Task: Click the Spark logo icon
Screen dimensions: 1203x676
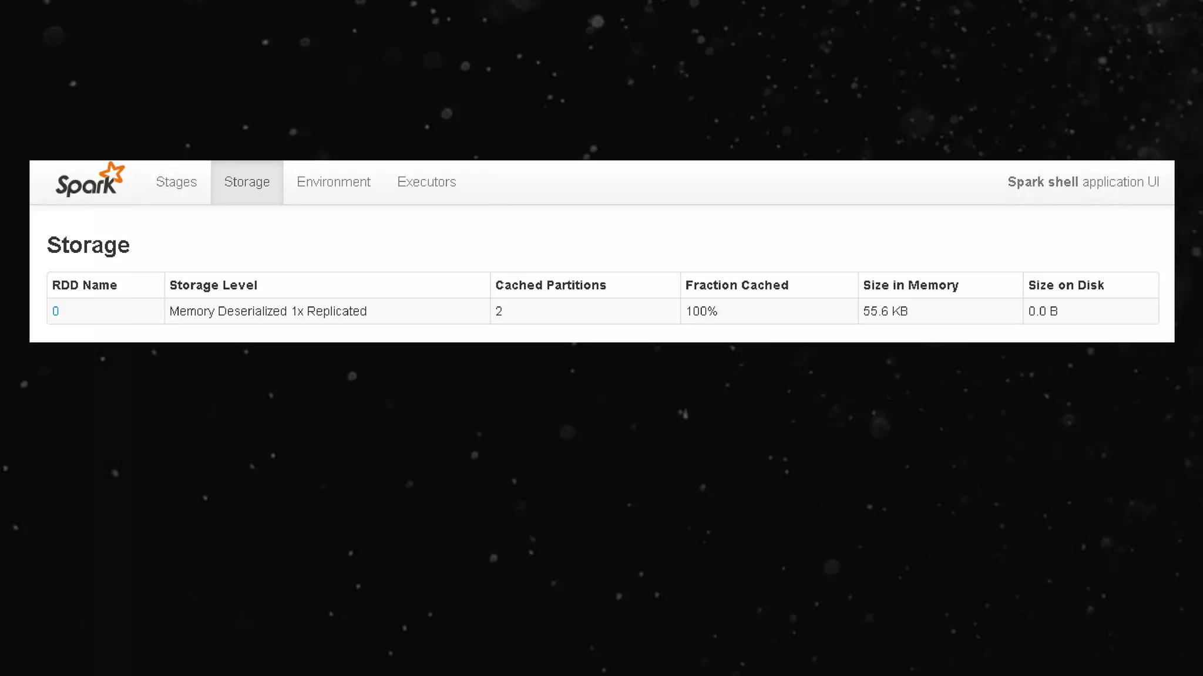Action: (89, 181)
